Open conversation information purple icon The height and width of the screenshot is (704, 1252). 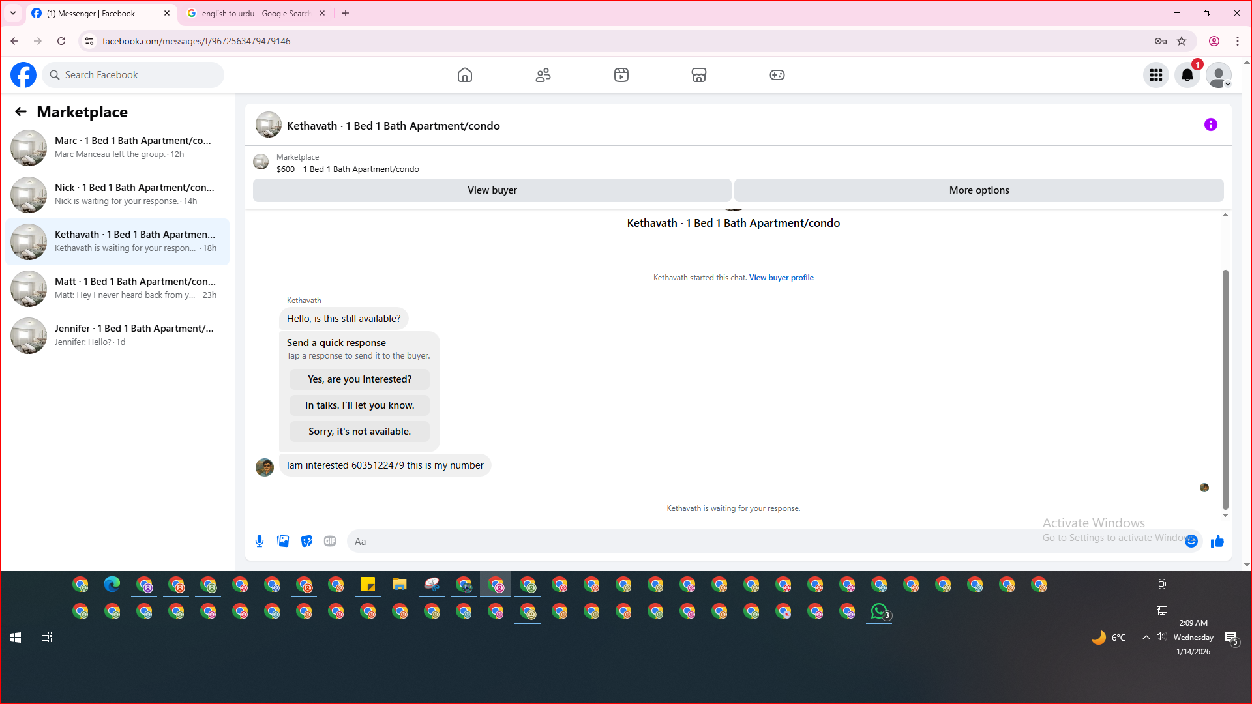[x=1210, y=125]
